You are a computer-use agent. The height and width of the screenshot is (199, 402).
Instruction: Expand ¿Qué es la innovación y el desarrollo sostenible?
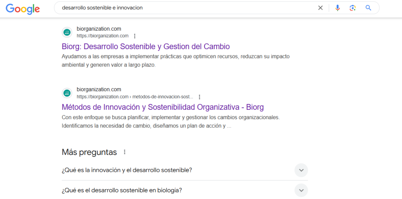[x=185, y=170]
